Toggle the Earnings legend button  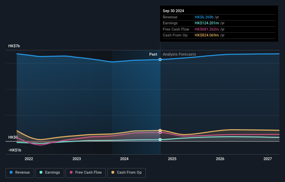[x=50, y=173]
